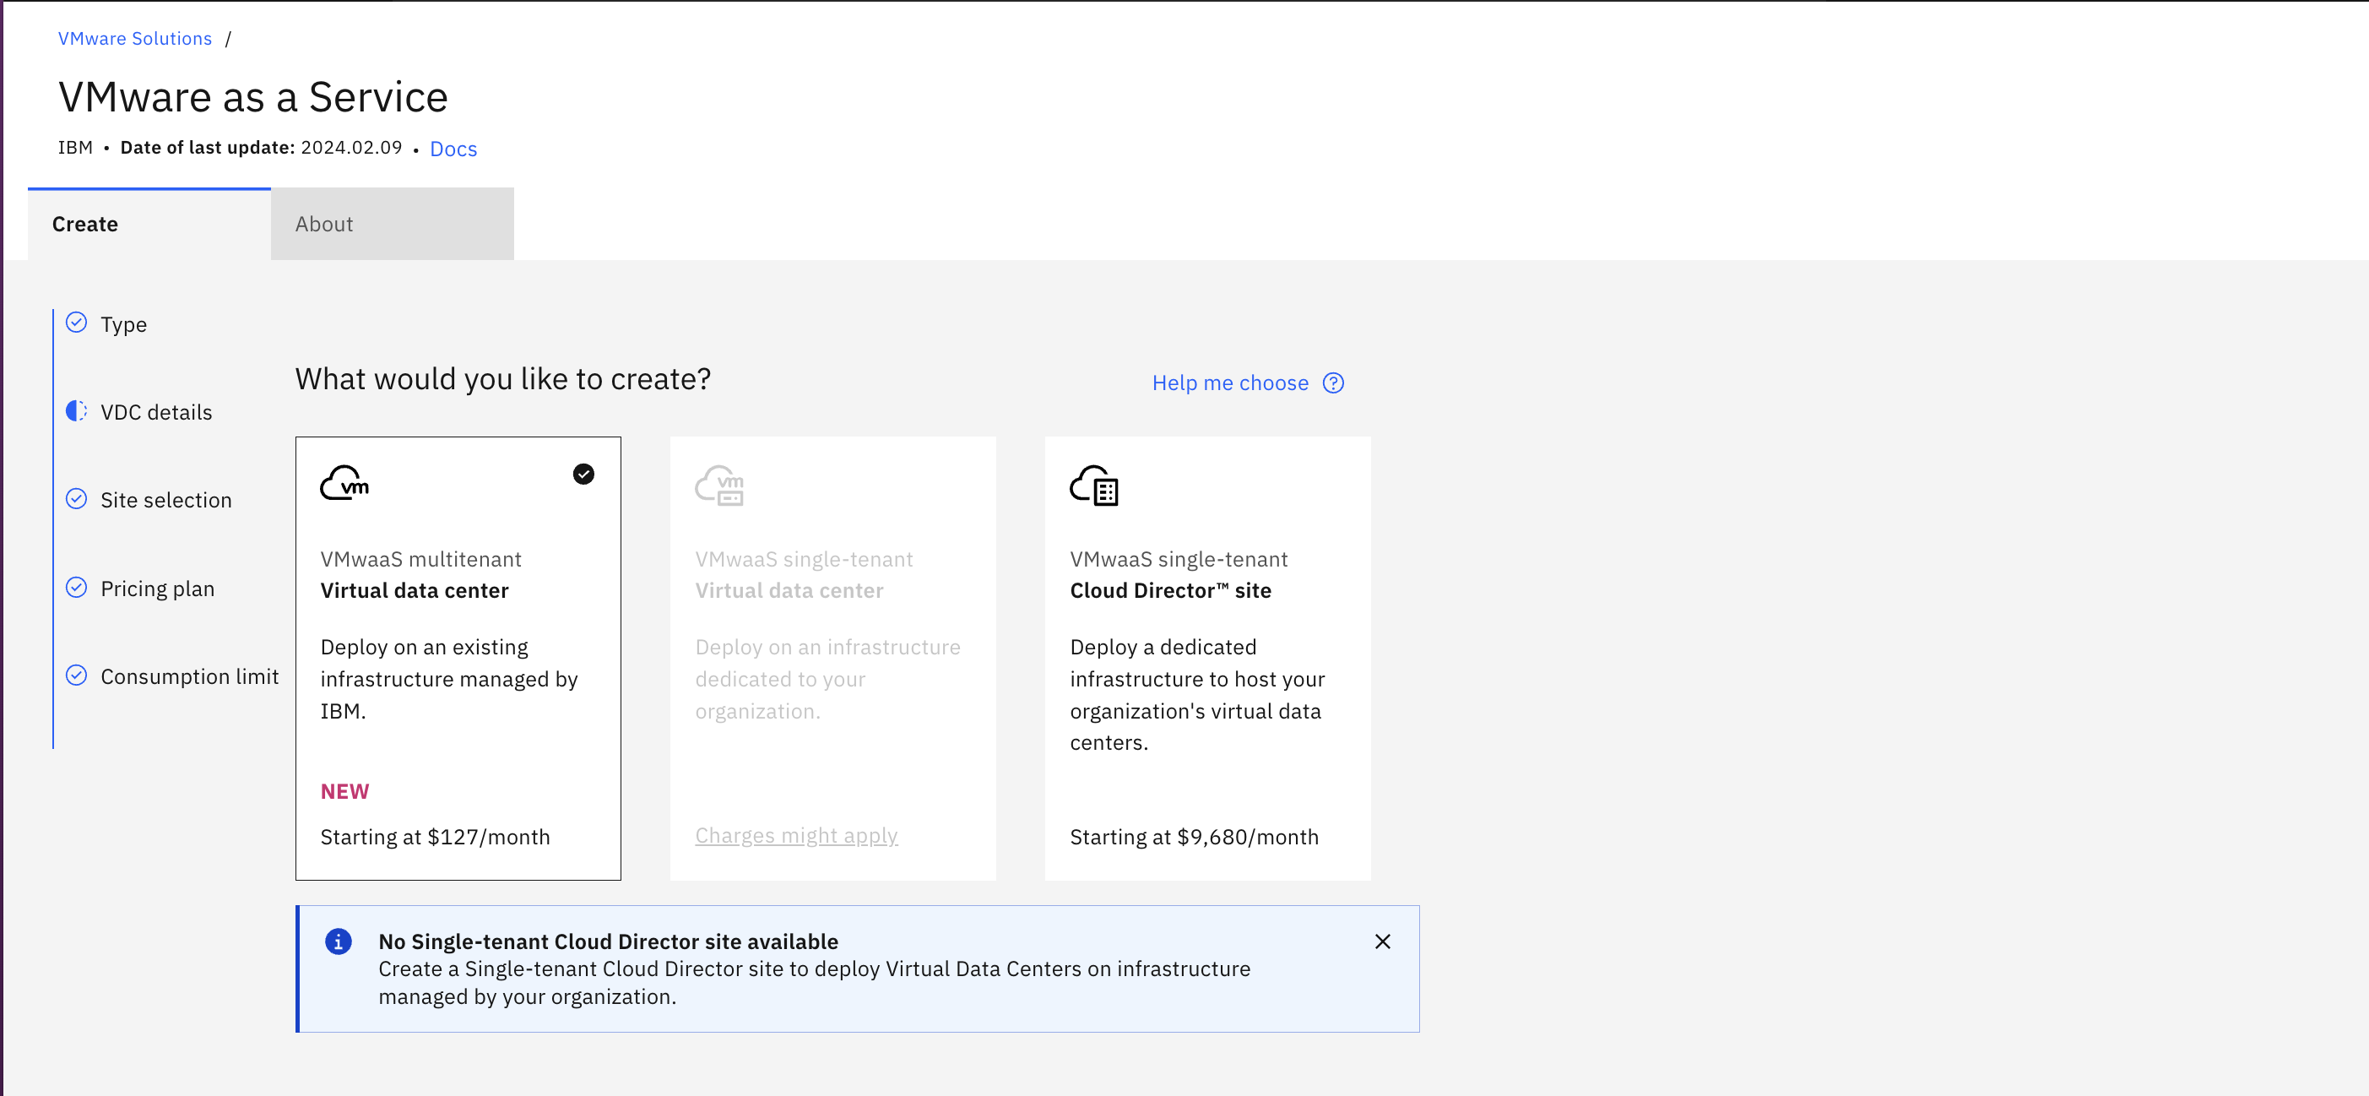Click the multitenant cloud VM icon
This screenshot has width=2369, height=1096.
pyautogui.click(x=344, y=483)
